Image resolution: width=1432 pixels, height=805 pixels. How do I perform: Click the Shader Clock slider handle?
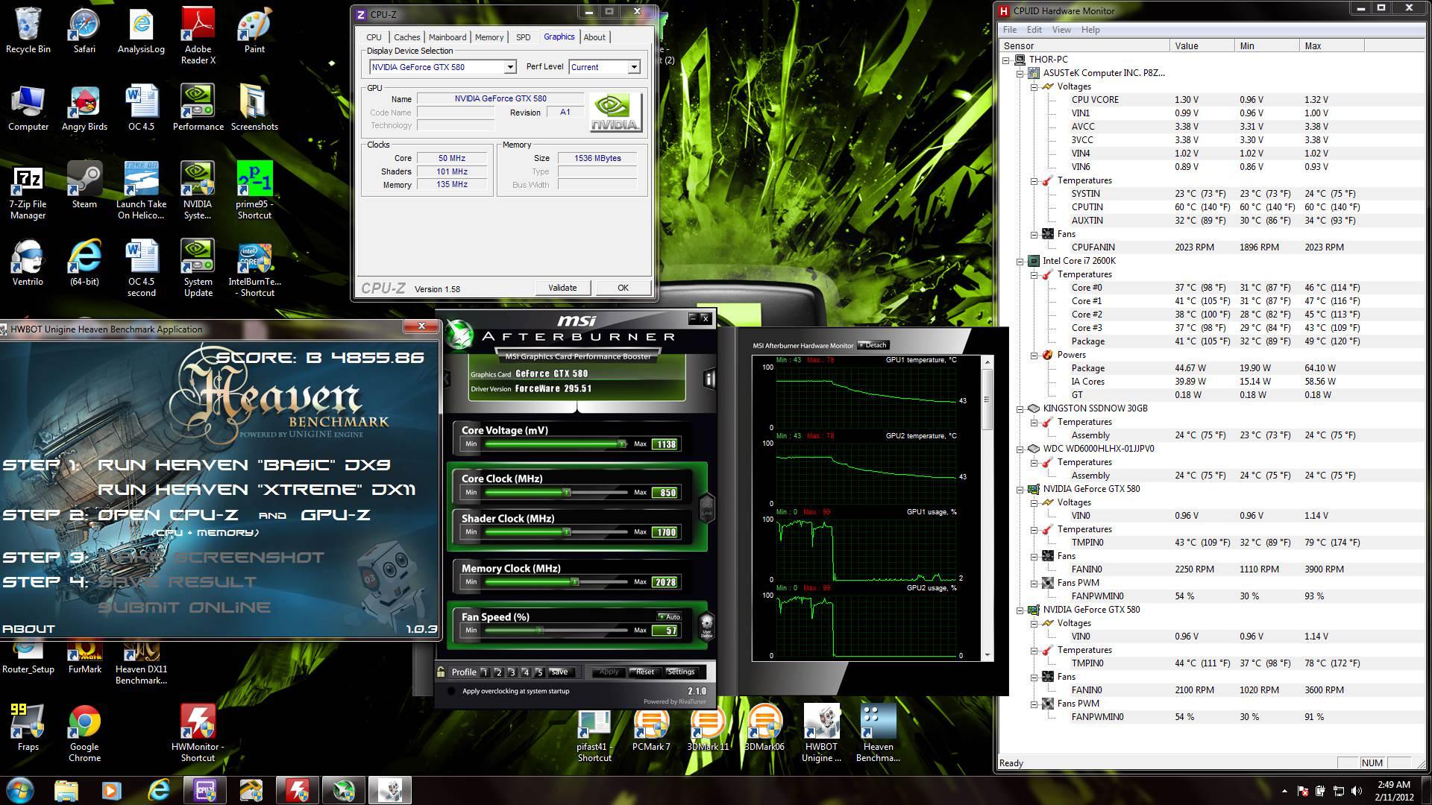point(567,532)
